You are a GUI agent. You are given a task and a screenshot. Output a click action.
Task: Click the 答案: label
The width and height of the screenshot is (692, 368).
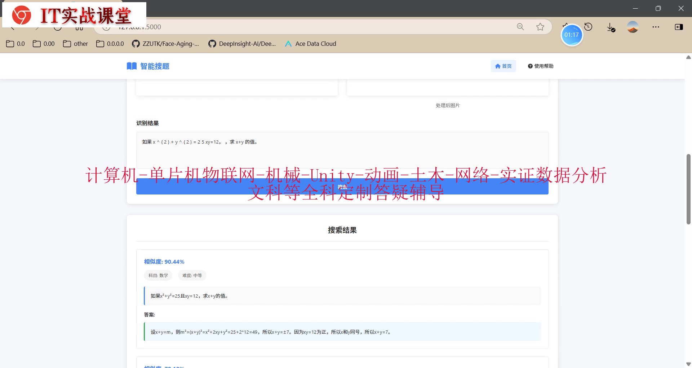pyautogui.click(x=149, y=315)
